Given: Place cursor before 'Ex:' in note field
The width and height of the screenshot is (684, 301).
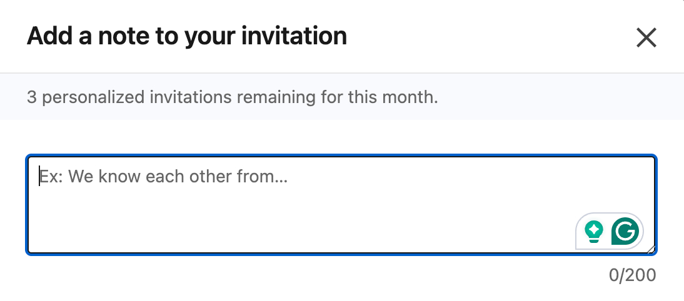Looking at the screenshot, I should tap(39, 177).
